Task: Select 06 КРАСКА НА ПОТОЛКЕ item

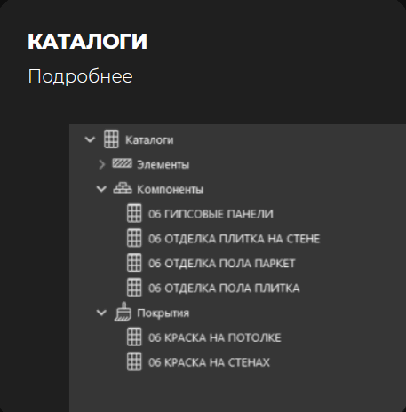Action: pyautogui.click(x=215, y=337)
